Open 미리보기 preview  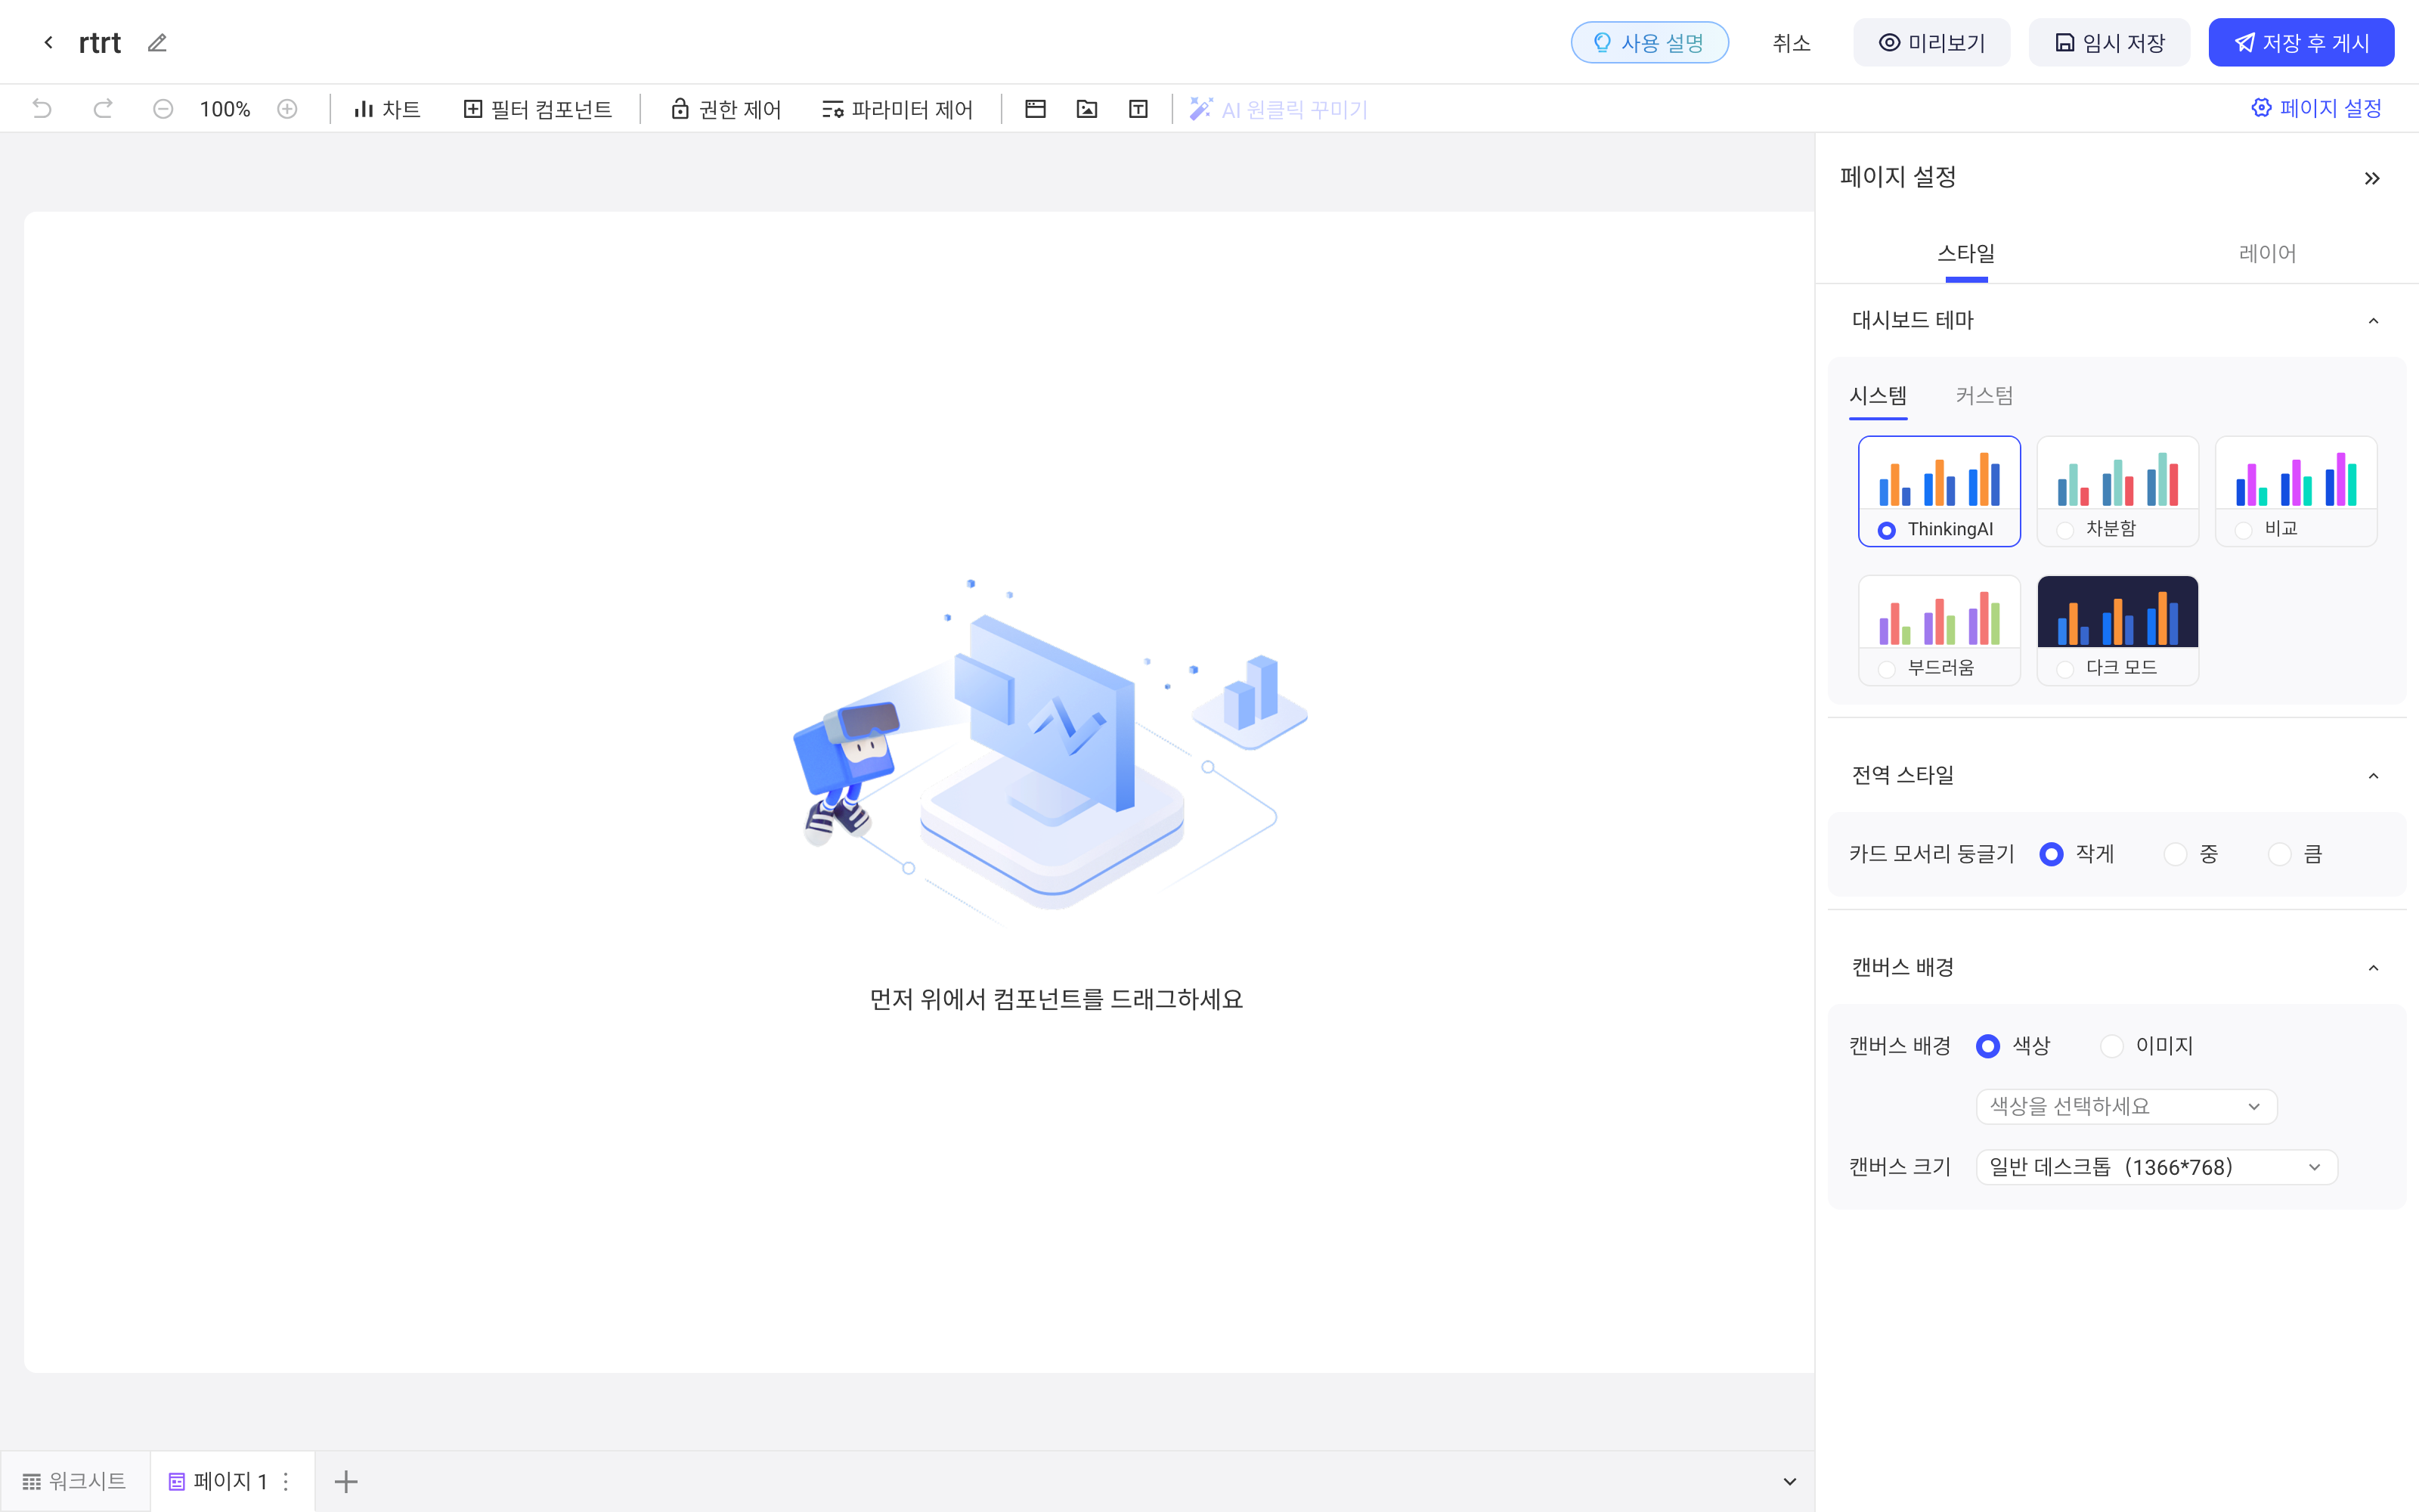[x=1931, y=43]
